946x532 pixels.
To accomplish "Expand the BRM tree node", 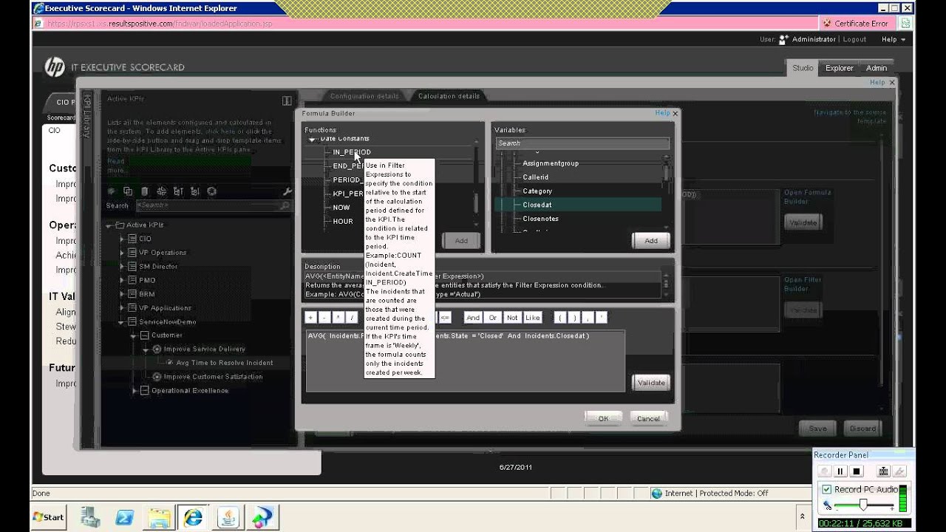I will point(123,294).
